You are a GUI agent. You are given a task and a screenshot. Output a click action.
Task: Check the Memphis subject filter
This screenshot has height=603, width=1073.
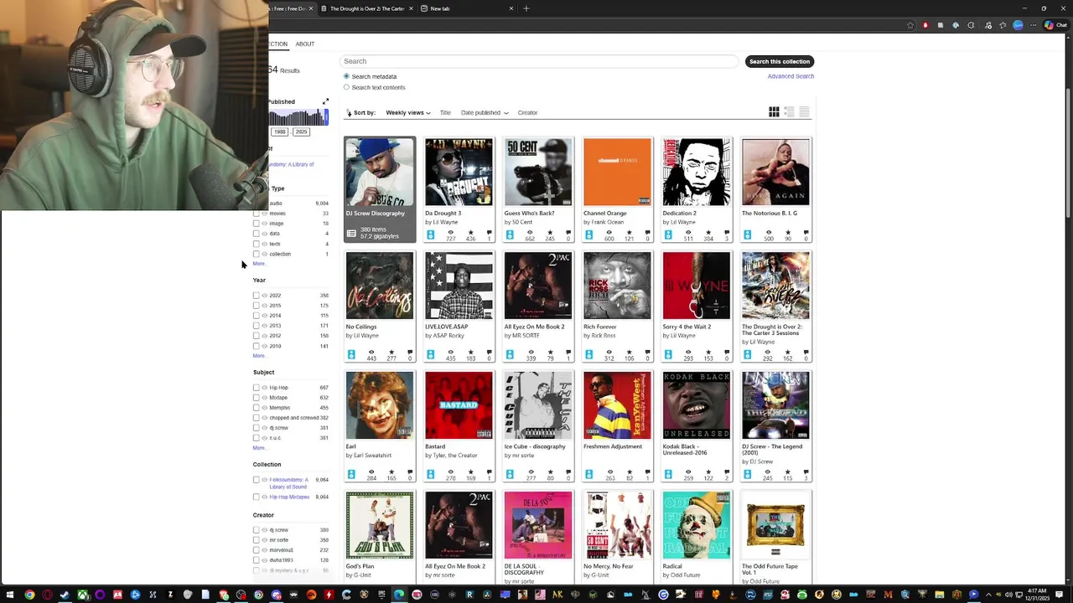(x=256, y=408)
